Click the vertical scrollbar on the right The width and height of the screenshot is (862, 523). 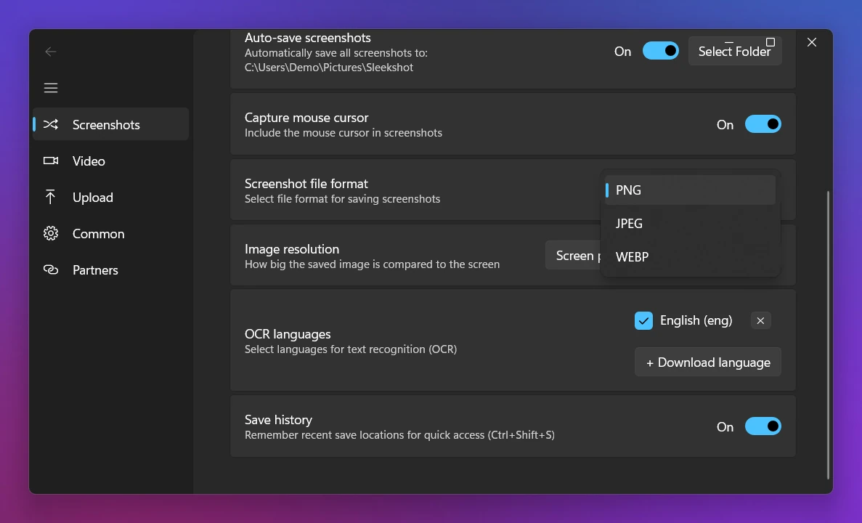click(x=828, y=335)
